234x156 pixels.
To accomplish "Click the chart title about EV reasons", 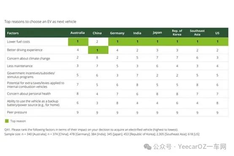I will tap(40, 22).
